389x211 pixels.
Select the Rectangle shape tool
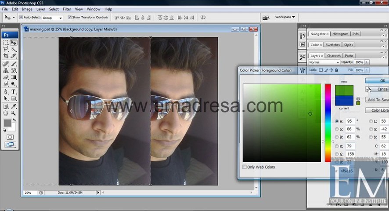(x=14, y=98)
